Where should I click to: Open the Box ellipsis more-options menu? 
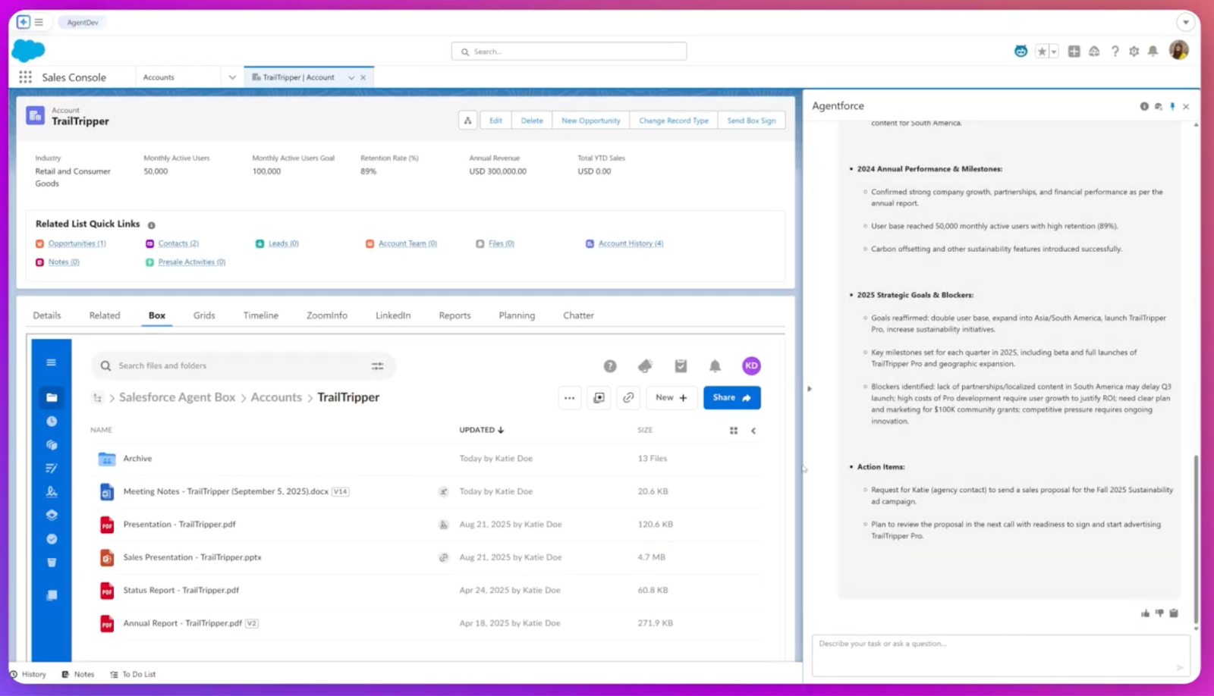pyautogui.click(x=569, y=397)
